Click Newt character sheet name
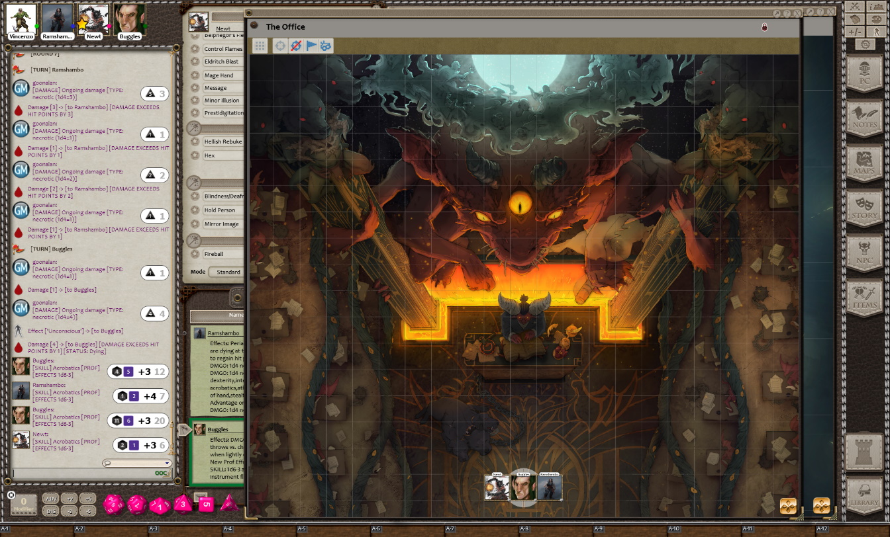Viewport: 890px width, 537px height. [x=223, y=28]
